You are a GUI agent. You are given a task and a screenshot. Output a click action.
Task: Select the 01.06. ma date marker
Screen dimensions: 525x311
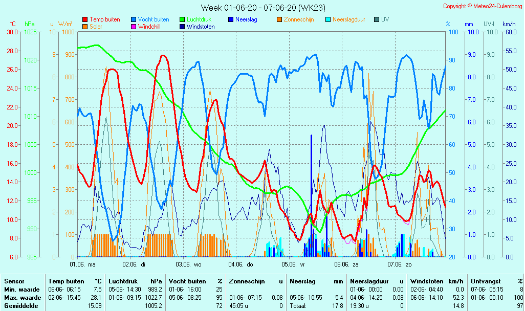(83, 264)
